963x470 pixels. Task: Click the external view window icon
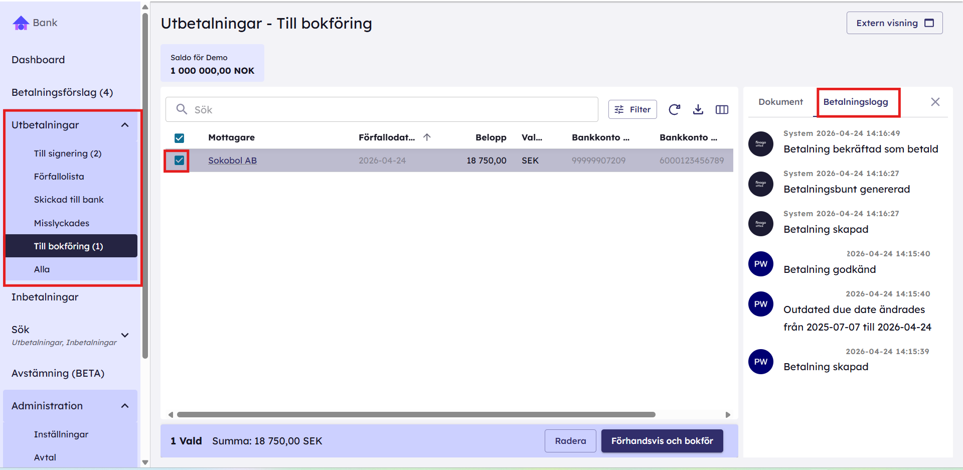929,23
